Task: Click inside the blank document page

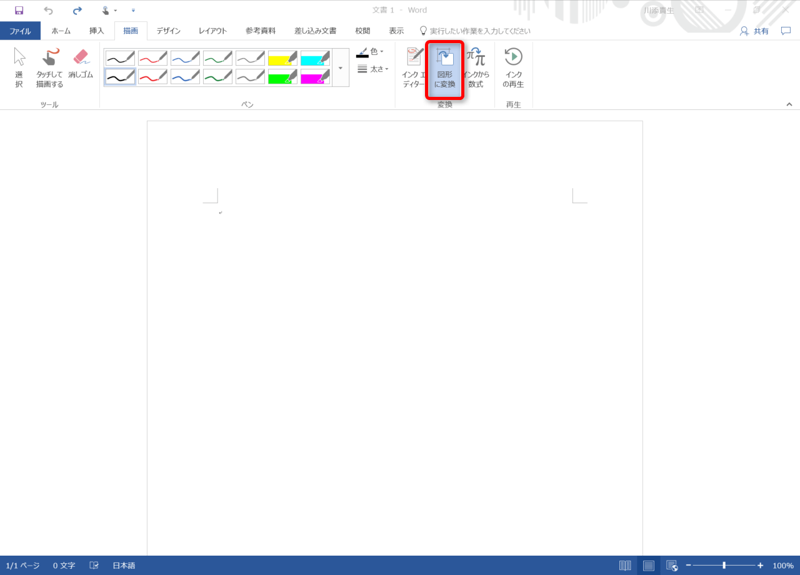Action: (394, 337)
